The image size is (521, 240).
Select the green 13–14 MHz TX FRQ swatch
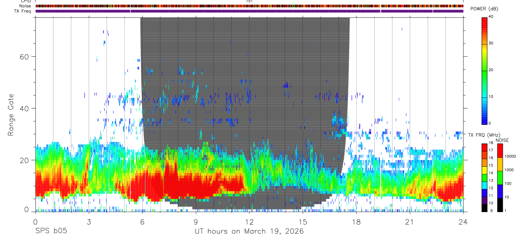click(x=485, y=177)
